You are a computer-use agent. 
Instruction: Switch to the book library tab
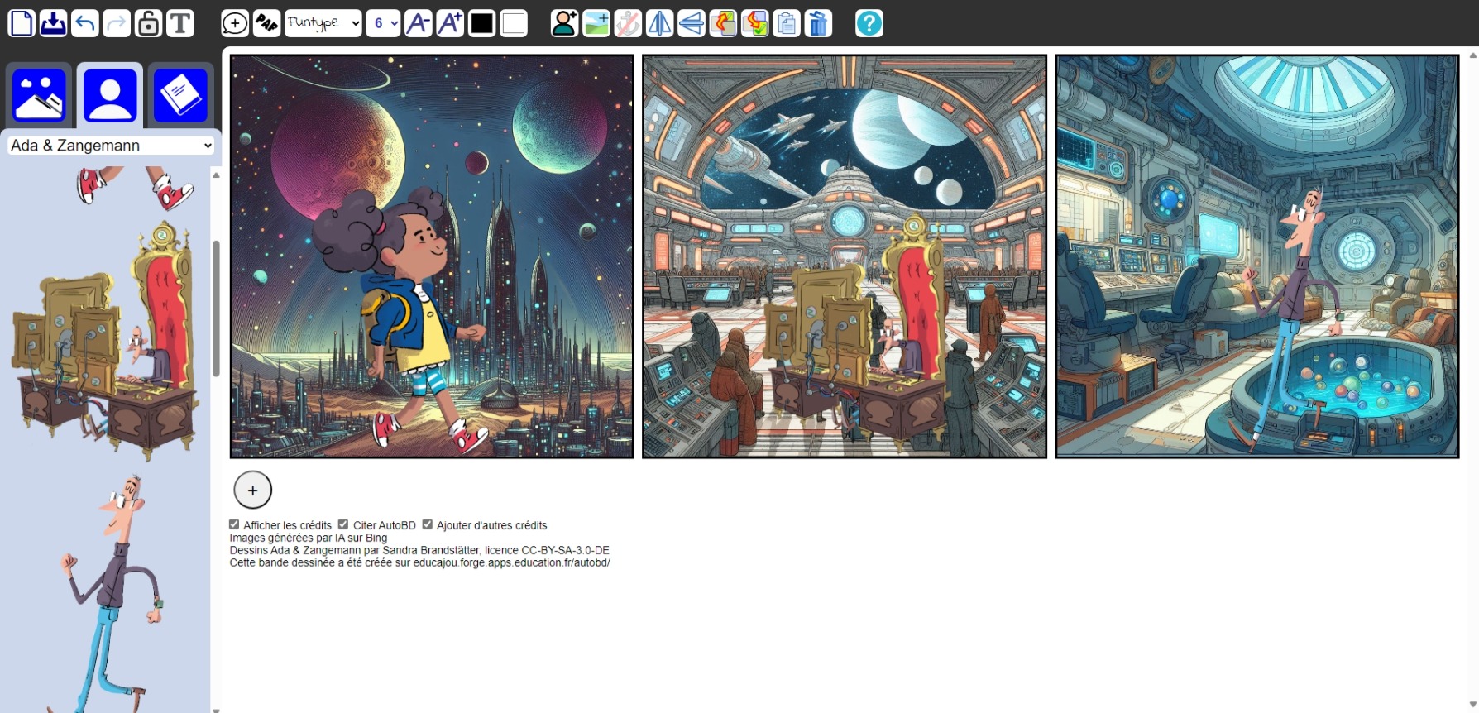180,96
